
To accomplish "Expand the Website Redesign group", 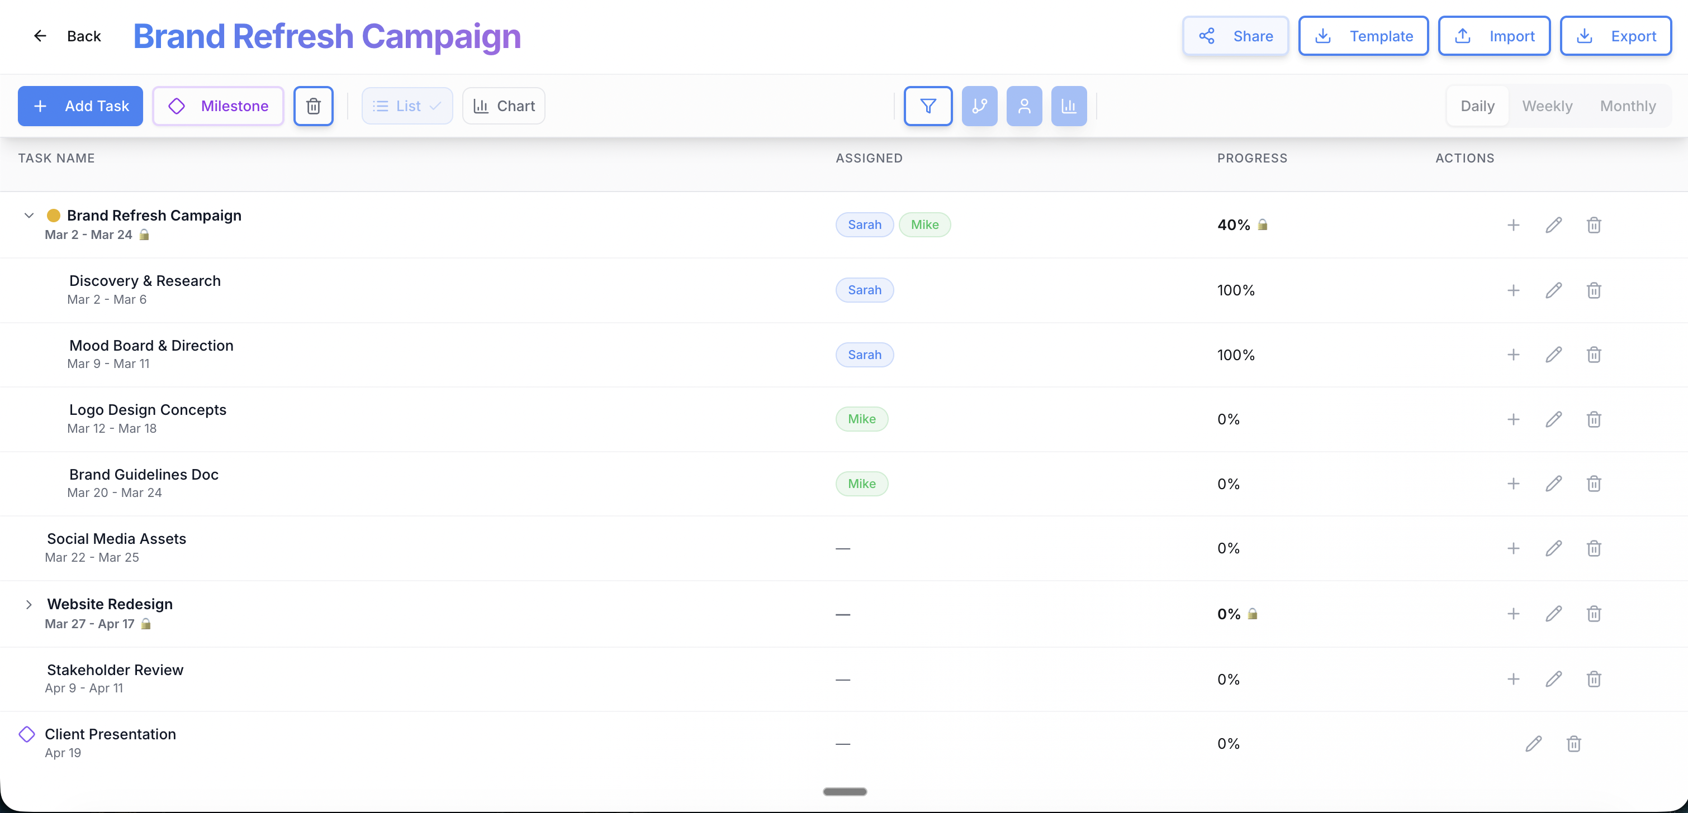I will 29,604.
